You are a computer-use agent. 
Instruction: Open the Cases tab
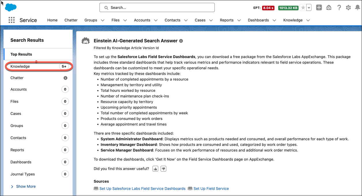click(x=200, y=20)
